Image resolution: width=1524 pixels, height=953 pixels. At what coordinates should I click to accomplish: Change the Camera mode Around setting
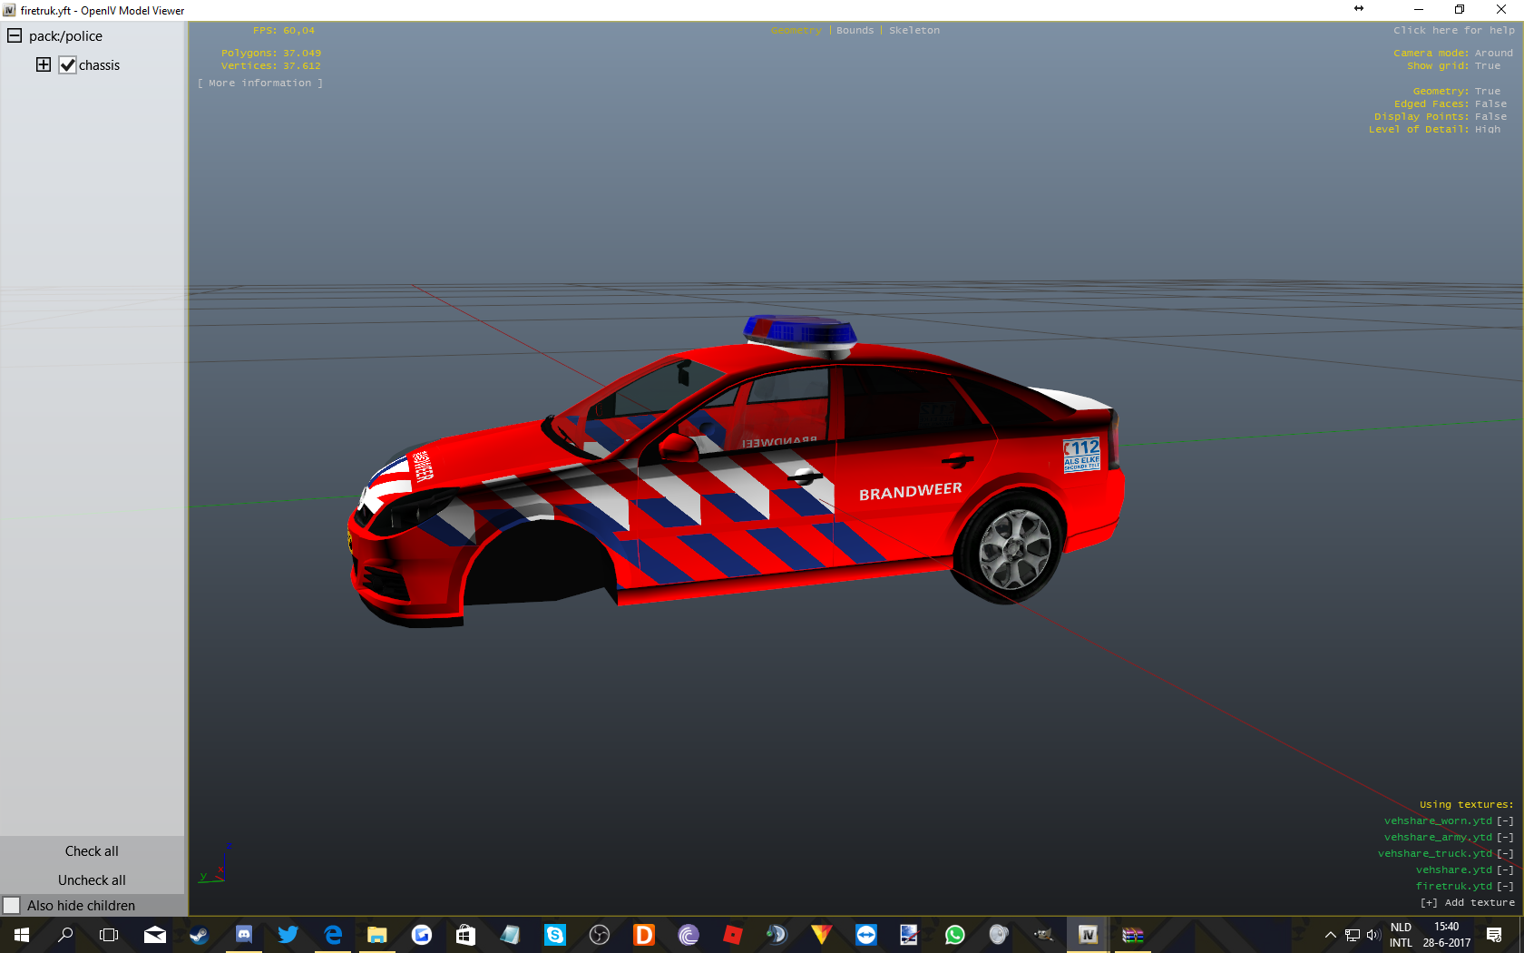pos(1494,53)
